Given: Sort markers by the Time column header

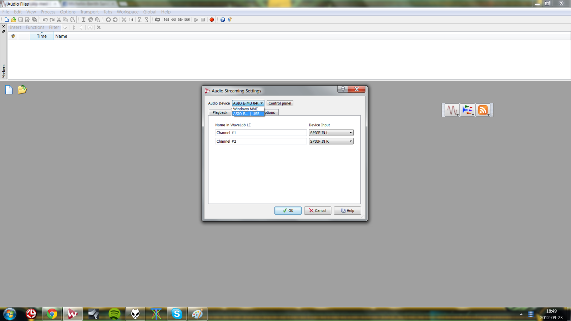Looking at the screenshot, I should click(x=42, y=36).
